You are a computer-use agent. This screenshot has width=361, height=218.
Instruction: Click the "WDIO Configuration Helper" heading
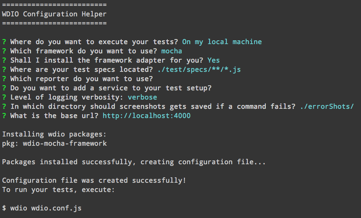[x=54, y=14]
